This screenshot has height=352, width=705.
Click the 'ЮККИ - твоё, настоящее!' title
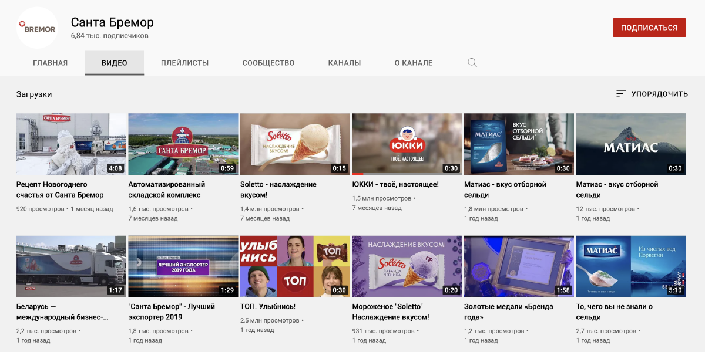coord(395,184)
